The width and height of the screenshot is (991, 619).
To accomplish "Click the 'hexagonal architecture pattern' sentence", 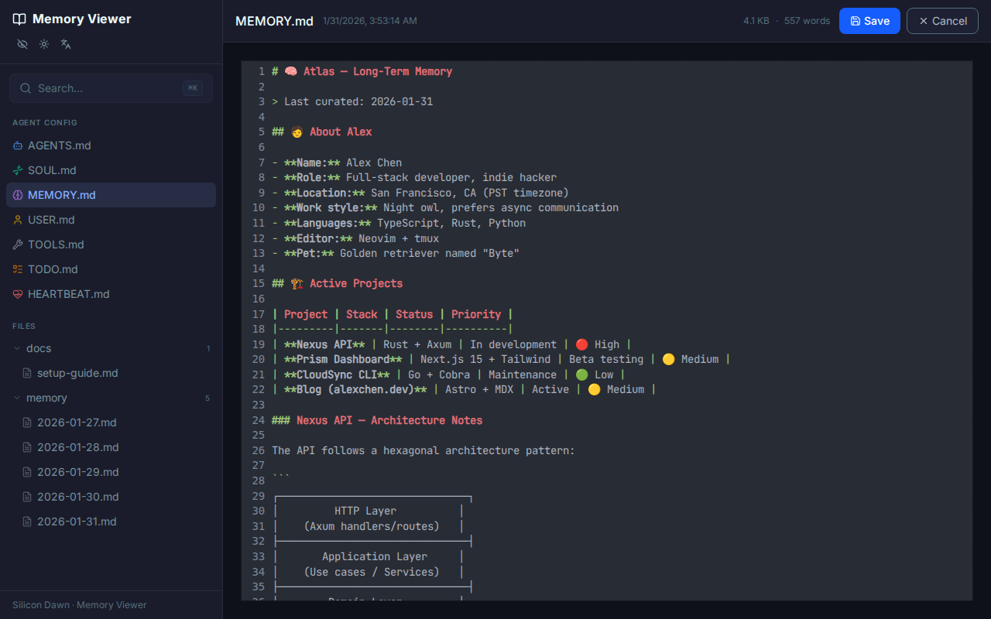I will [x=423, y=450].
